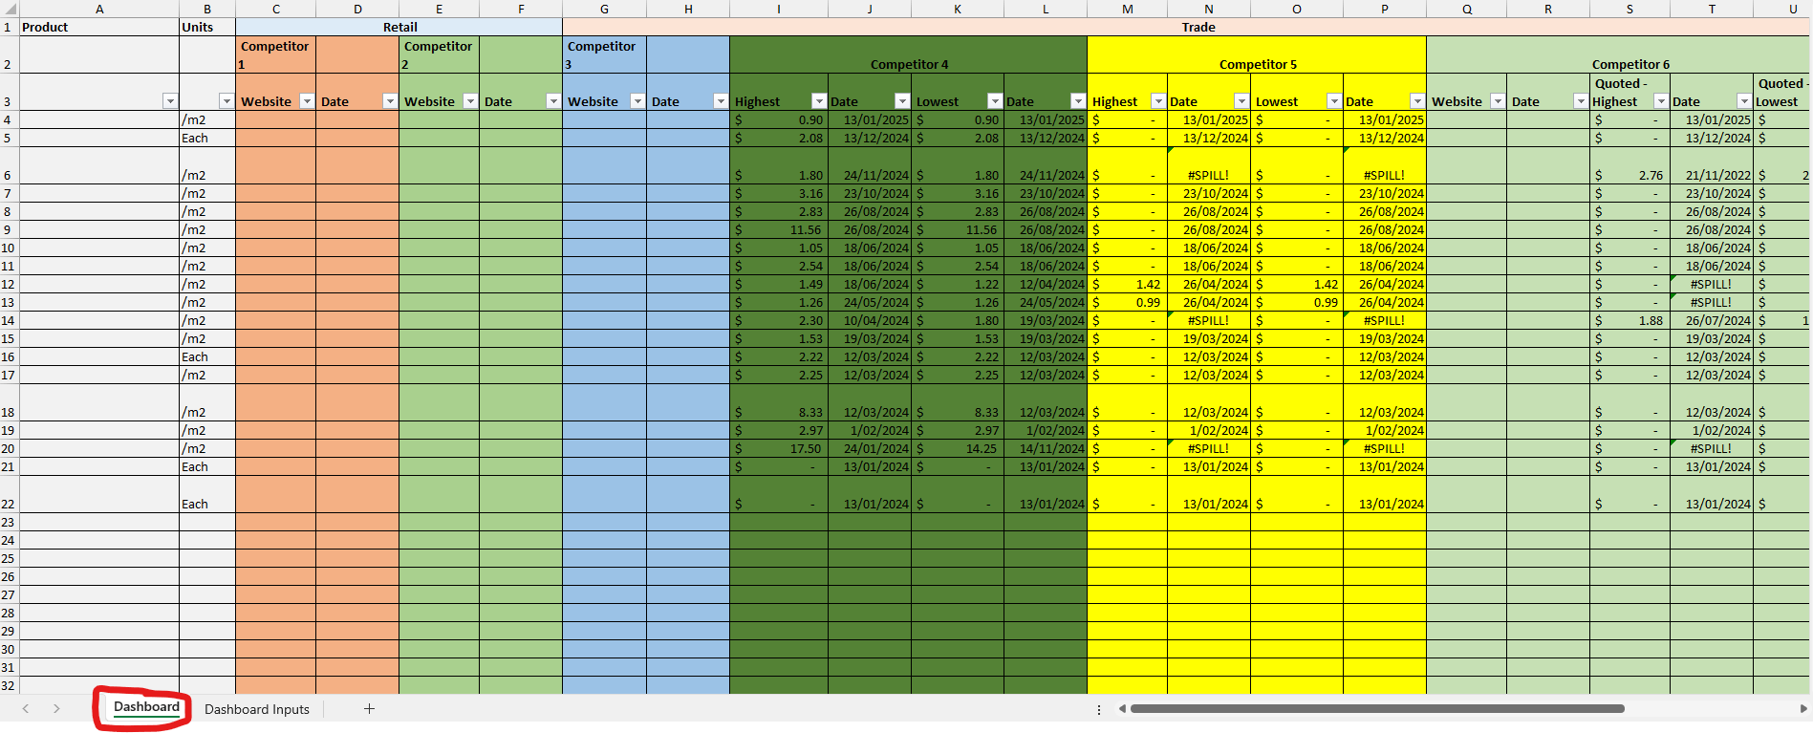Click the date cell 14/11/2024
The height and width of the screenshot is (733, 1813).
1046,448
